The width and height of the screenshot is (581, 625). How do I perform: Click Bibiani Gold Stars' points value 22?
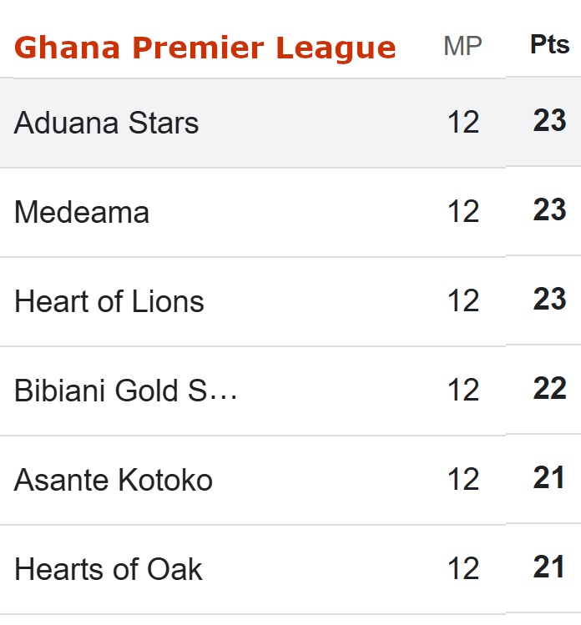549,389
